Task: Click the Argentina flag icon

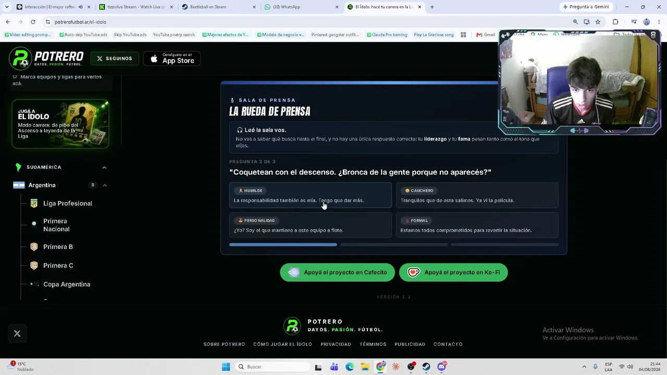Action: point(19,185)
